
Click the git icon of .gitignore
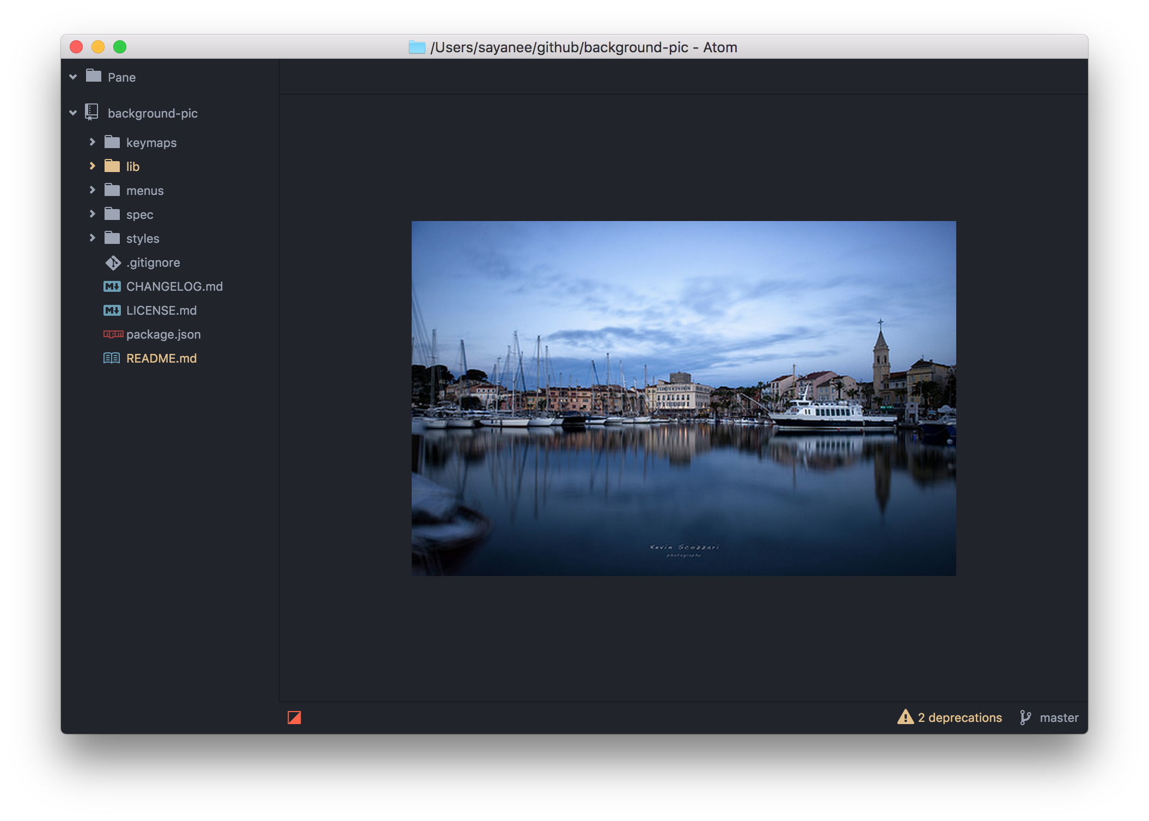113,263
